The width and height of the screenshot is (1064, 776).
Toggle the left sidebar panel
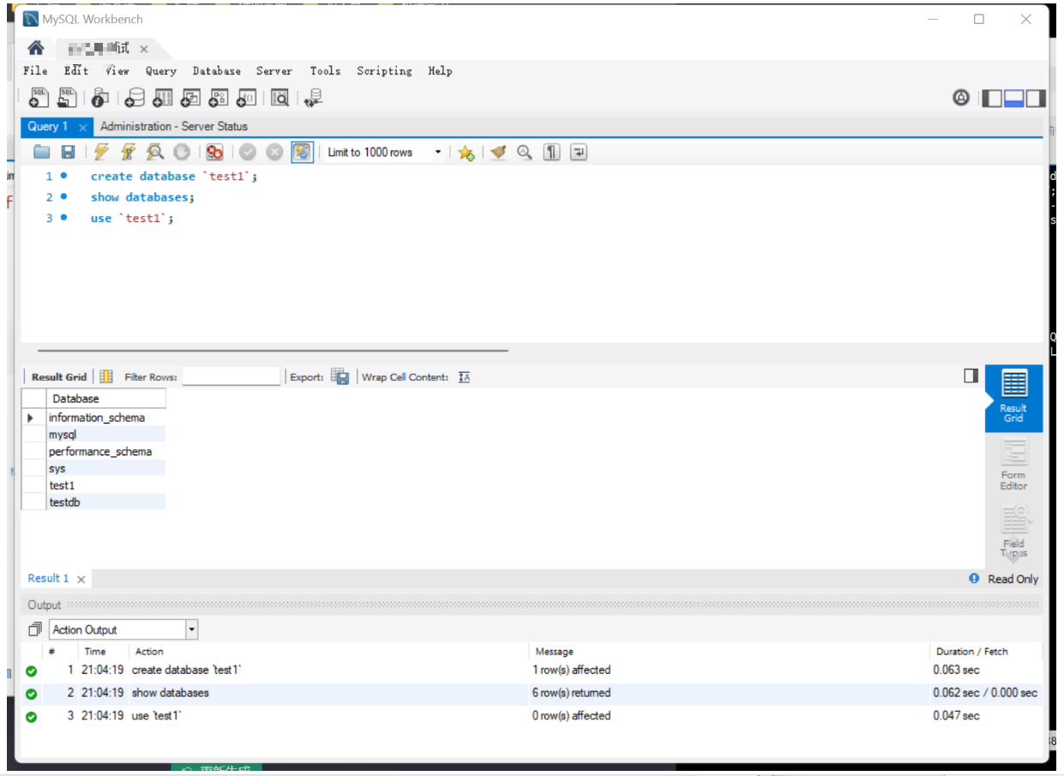[x=992, y=99]
